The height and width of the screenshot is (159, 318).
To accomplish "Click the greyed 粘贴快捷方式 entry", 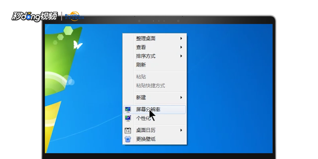I will coord(154,86).
